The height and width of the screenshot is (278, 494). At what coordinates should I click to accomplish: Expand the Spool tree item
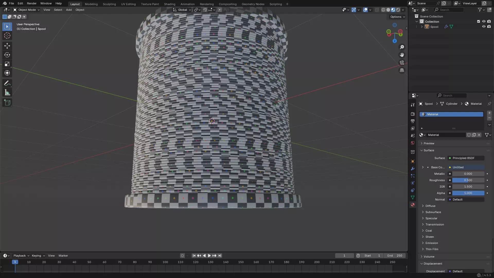pos(422,27)
